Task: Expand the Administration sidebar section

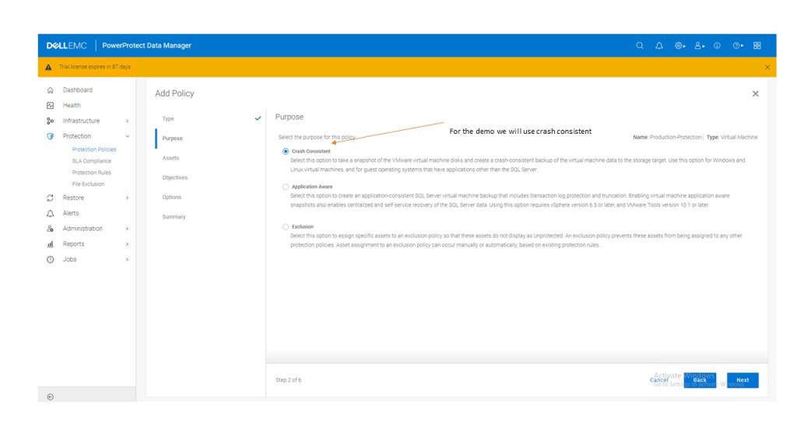Action: 127,229
